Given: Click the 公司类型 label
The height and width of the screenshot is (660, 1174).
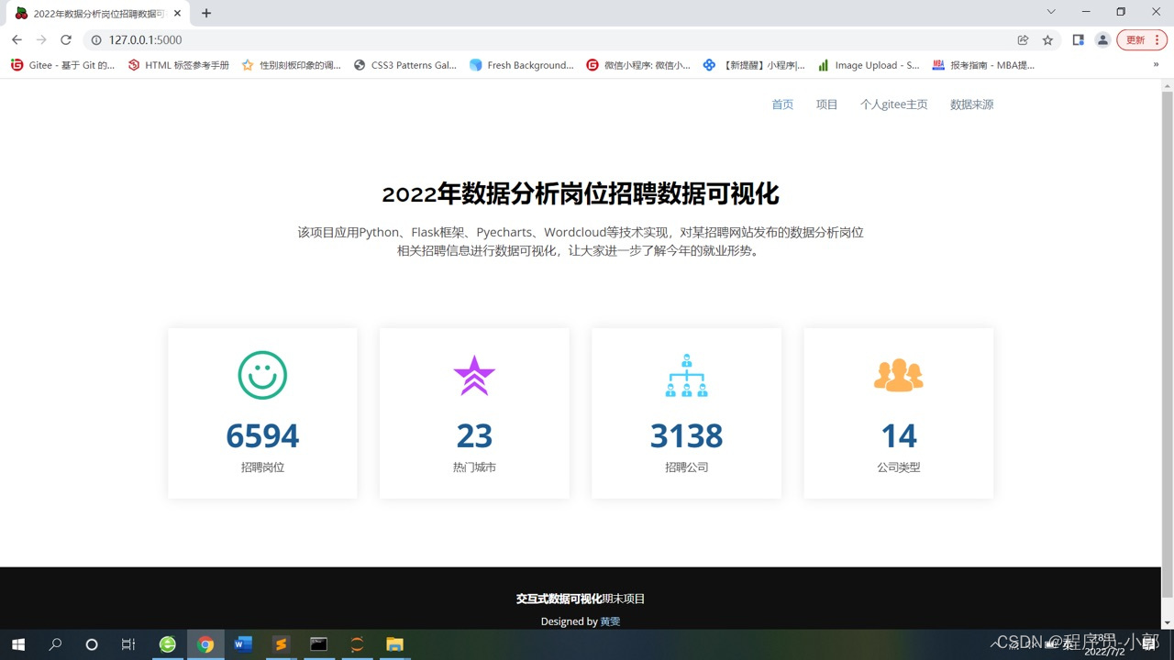Looking at the screenshot, I should click(x=899, y=467).
